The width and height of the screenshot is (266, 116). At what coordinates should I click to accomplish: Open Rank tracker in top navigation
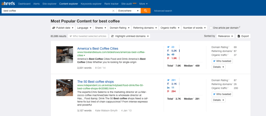point(111,4)
